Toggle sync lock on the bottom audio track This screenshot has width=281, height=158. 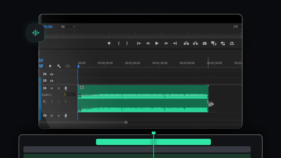coord(44,116)
